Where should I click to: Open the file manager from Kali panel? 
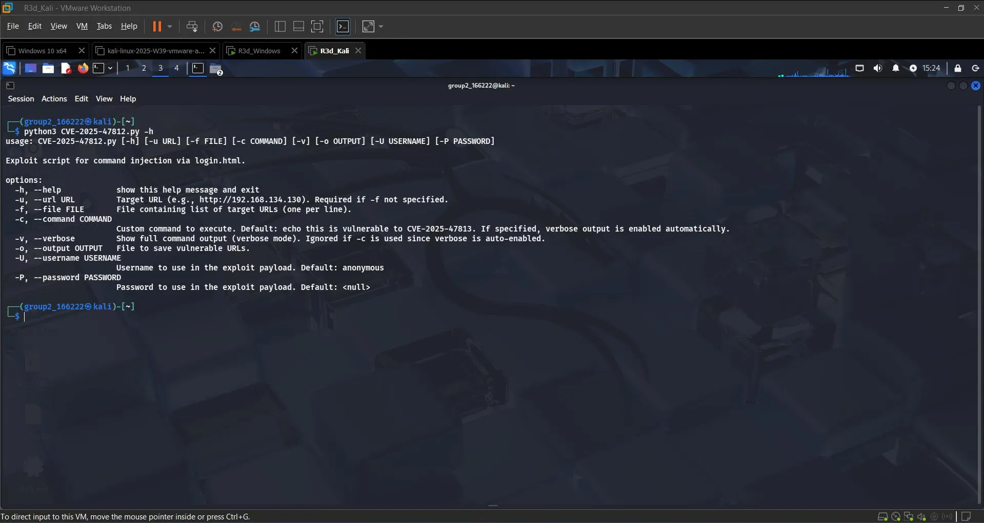(48, 68)
